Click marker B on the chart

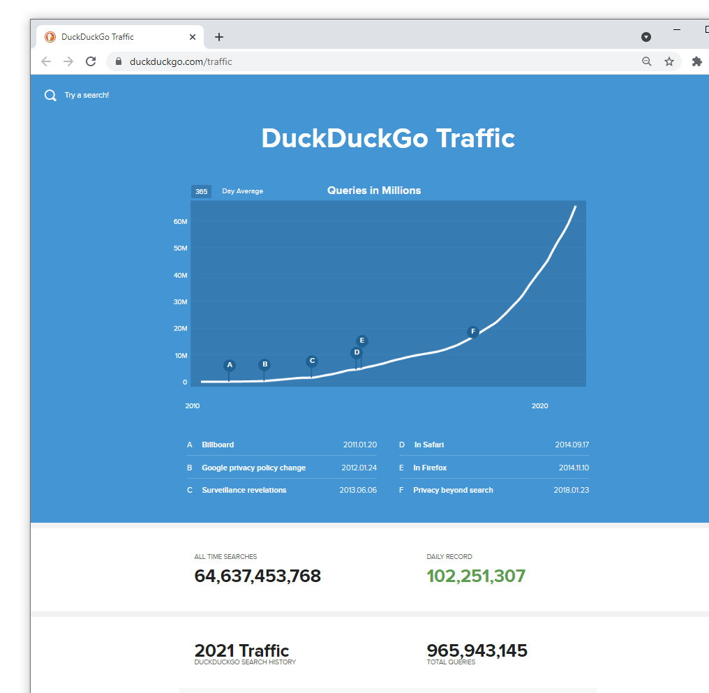pyautogui.click(x=265, y=364)
